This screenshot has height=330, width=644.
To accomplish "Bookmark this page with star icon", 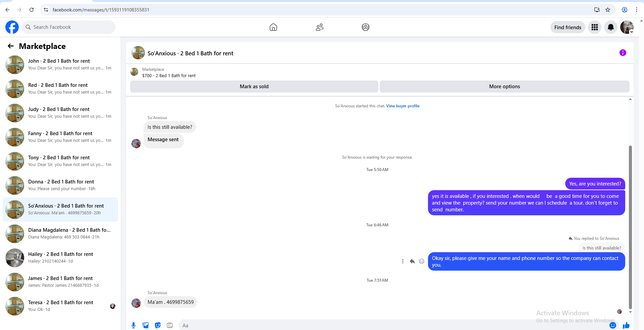I will [608, 10].
